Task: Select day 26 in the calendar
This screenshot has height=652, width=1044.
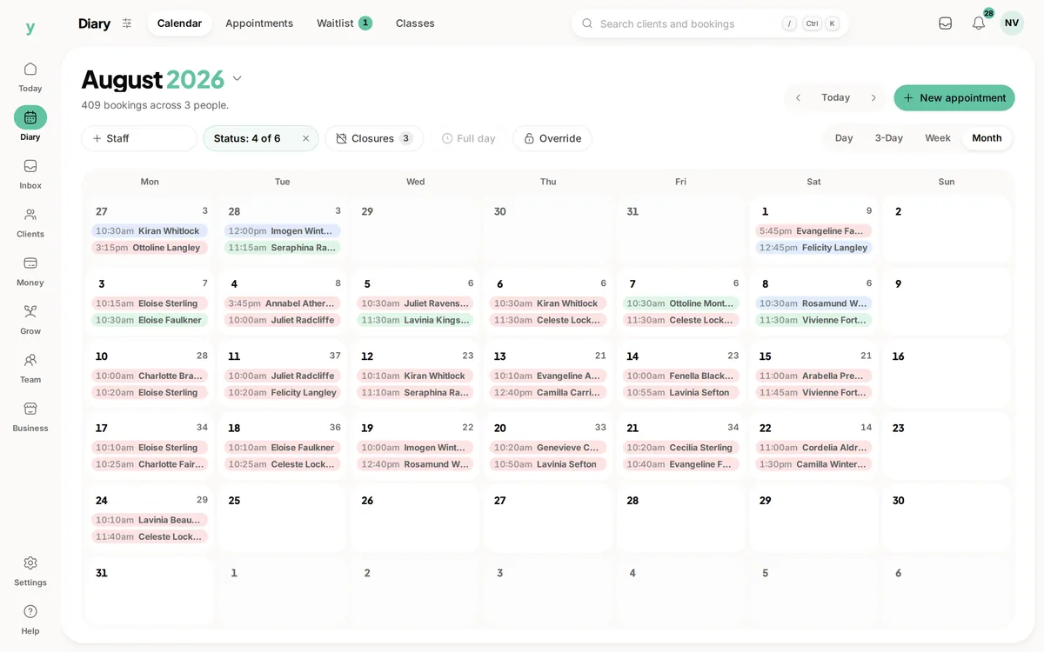Action: (415, 518)
